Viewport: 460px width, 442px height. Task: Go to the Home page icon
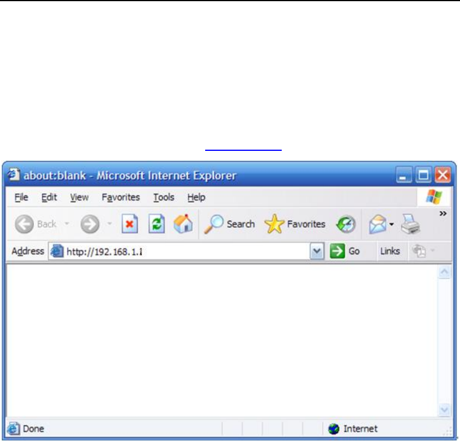click(x=183, y=224)
